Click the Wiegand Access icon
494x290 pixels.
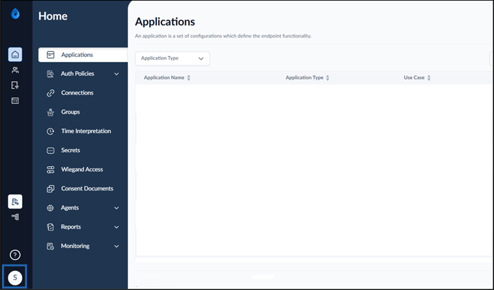tap(50, 170)
